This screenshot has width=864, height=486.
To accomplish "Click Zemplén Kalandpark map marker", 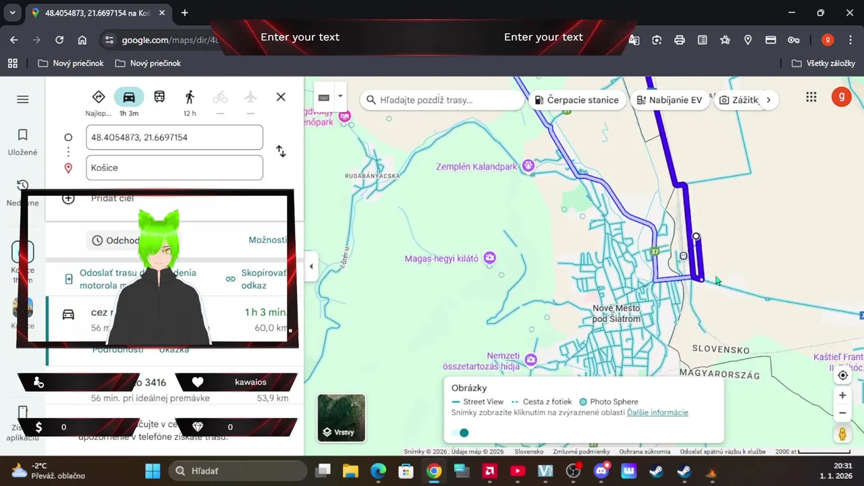I will 529,165.
